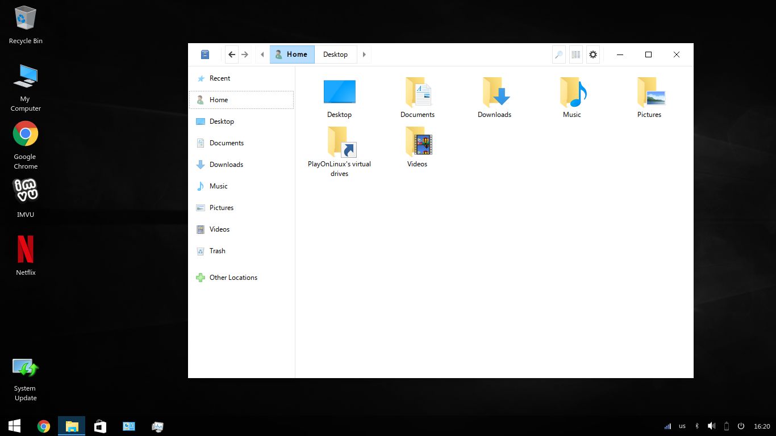Toggle the back navigation arrow
The height and width of the screenshot is (436, 776).
[x=232, y=54]
